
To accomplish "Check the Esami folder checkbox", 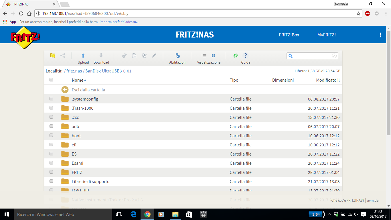I will (51, 163).
